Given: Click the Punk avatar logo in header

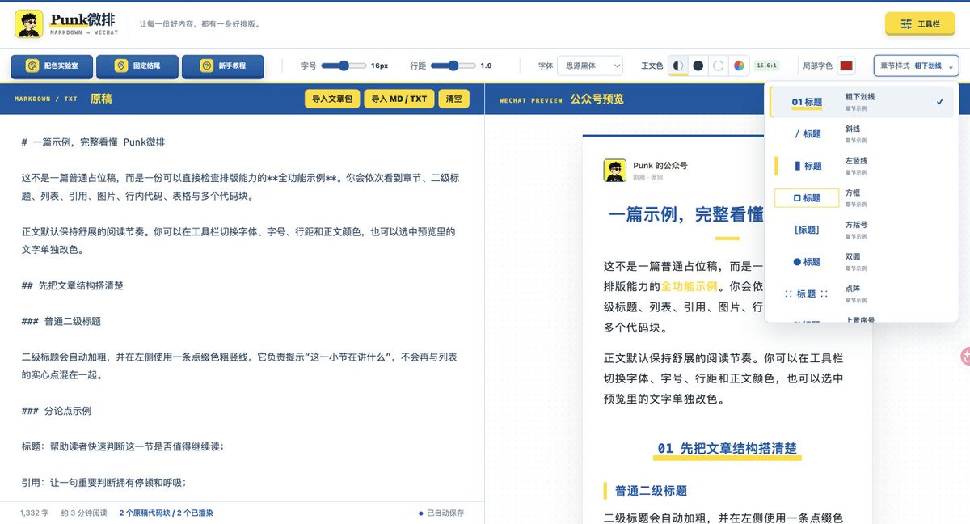Looking at the screenshot, I should coord(29,24).
